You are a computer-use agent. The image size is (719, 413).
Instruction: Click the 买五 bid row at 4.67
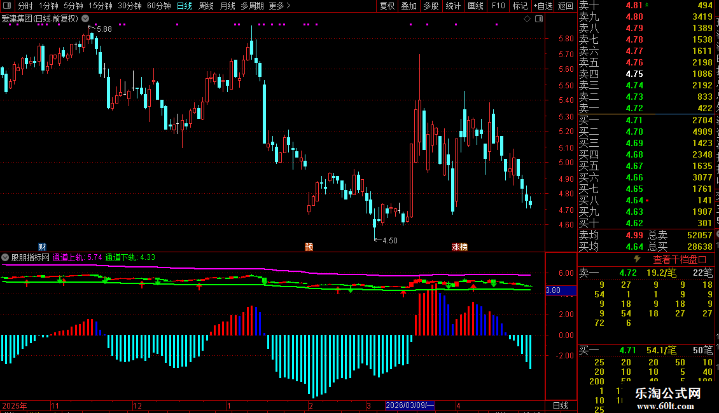[x=646, y=166]
